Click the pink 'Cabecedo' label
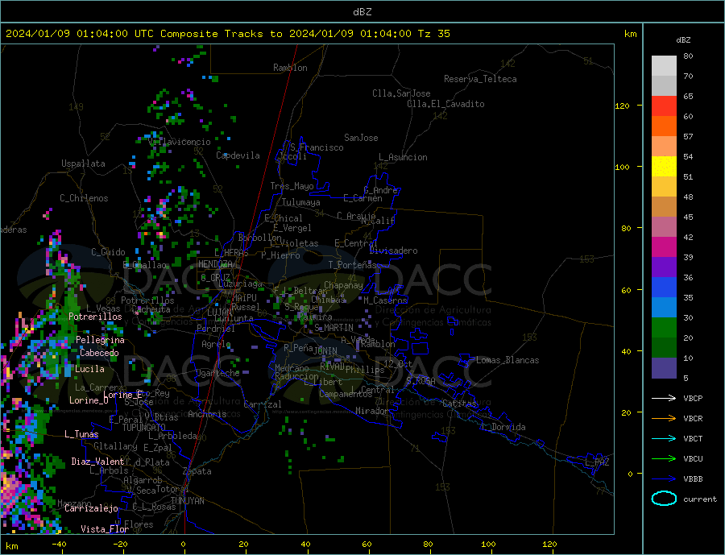The image size is (725, 555). 99,353
